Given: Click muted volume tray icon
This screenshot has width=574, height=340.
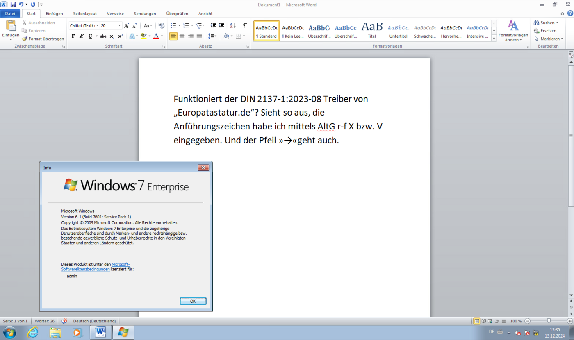Looking at the screenshot, I should pos(518,333).
